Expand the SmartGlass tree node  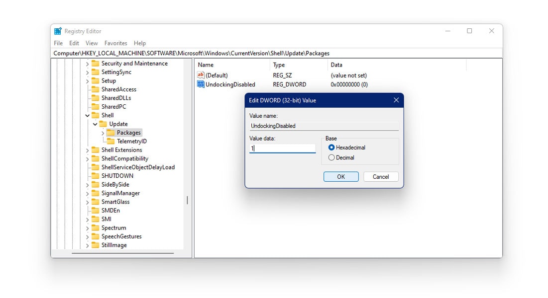[88, 202]
